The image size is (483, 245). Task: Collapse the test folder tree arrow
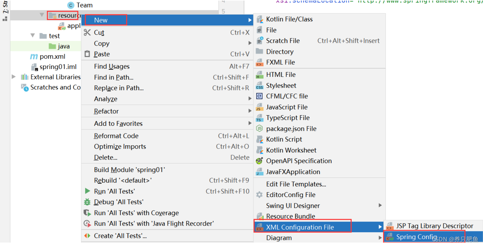(x=33, y=36)
